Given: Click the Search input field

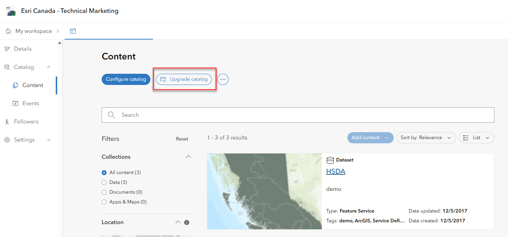Looking at the screenshot, I should pos(298,115).
